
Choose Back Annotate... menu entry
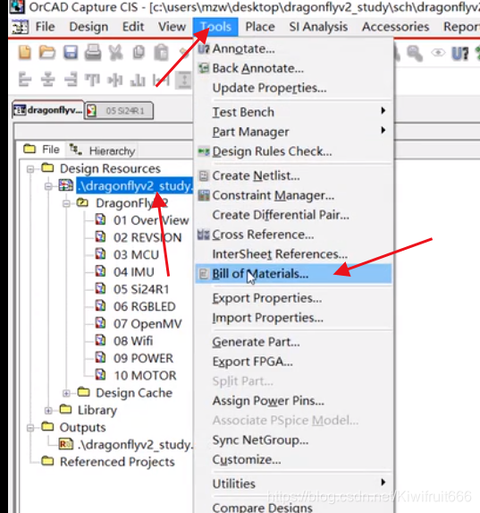tap(294, 68)
